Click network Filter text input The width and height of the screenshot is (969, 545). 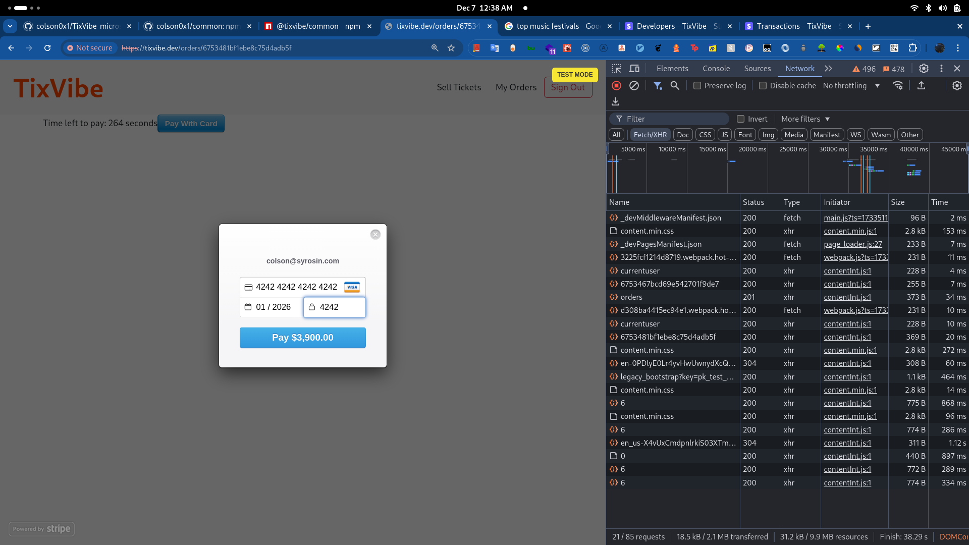point(669,119)
